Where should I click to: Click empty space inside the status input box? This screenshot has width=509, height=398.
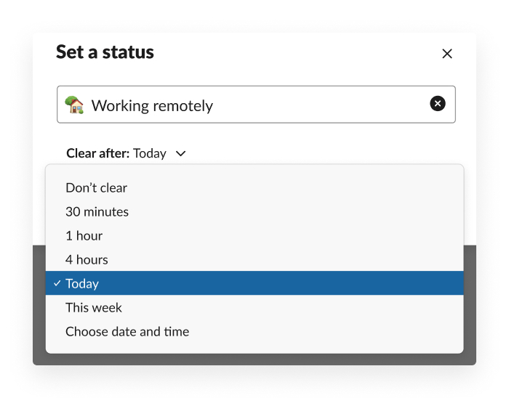click(320, 105)
